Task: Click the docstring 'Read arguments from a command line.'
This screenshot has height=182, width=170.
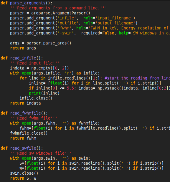Action: coord(58,8)
